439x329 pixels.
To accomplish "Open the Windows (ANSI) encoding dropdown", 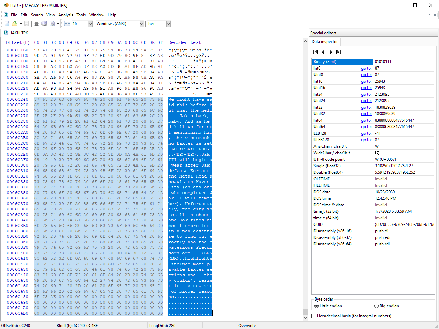I will (142, 24).
